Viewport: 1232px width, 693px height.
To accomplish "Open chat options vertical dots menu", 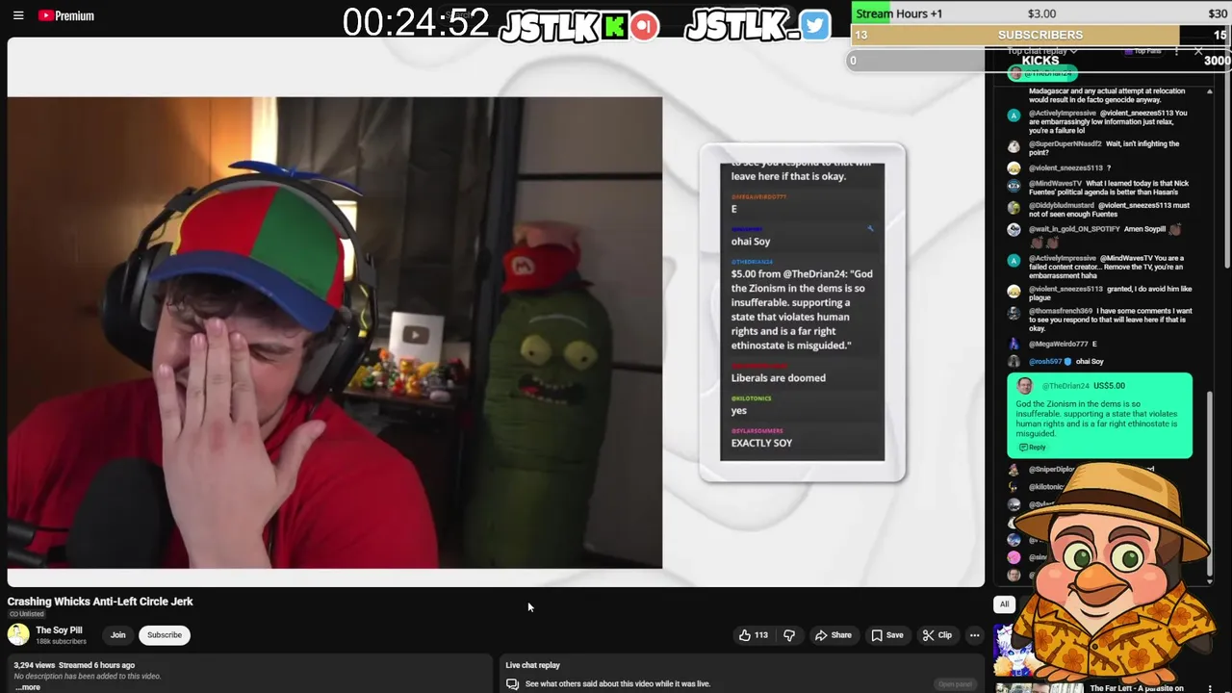I will (x=1176, y=51).
